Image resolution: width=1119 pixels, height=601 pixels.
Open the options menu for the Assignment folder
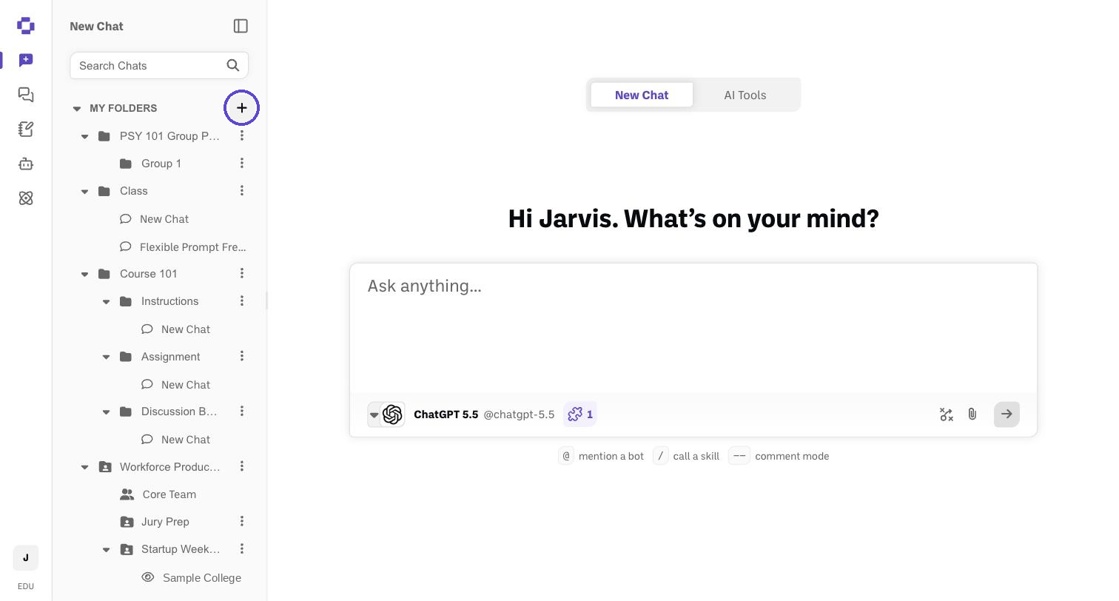coord(241,356)
